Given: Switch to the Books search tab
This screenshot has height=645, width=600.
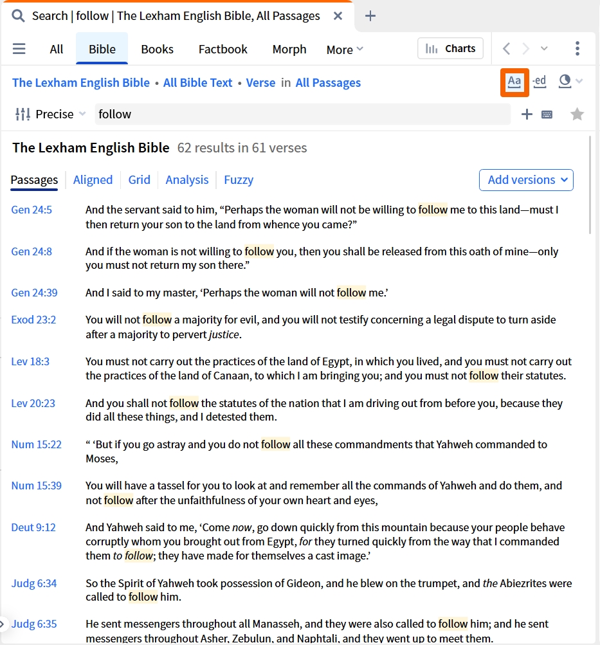Looking at the screenshot, I should (157, 50).
